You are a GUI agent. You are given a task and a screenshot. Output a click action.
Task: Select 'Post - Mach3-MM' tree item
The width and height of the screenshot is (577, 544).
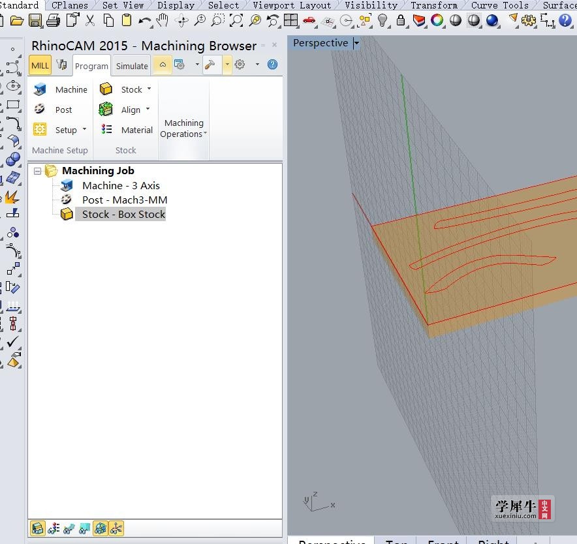[125, 200]
